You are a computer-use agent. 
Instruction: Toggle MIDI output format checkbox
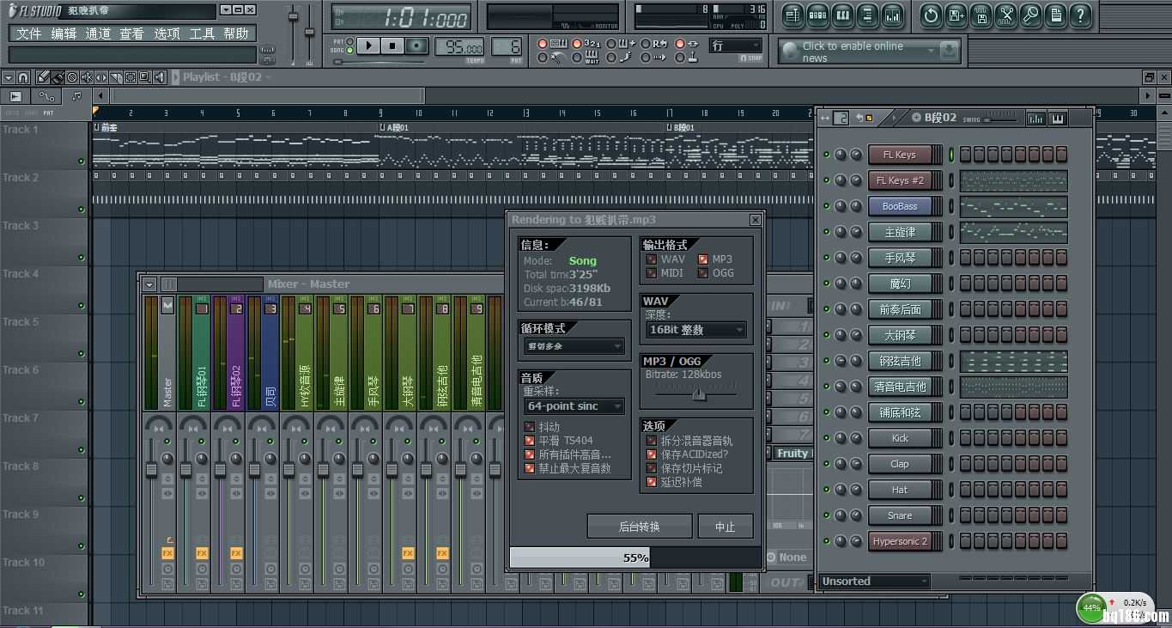coord(652,273)
